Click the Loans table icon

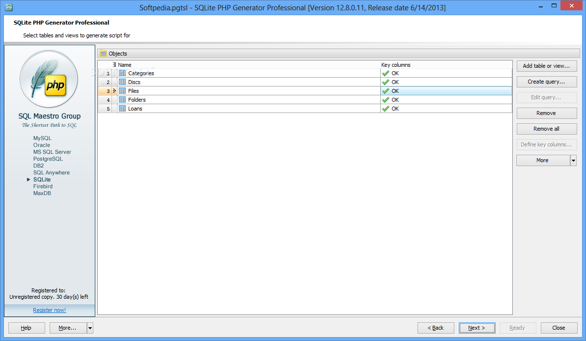point(122,109)
